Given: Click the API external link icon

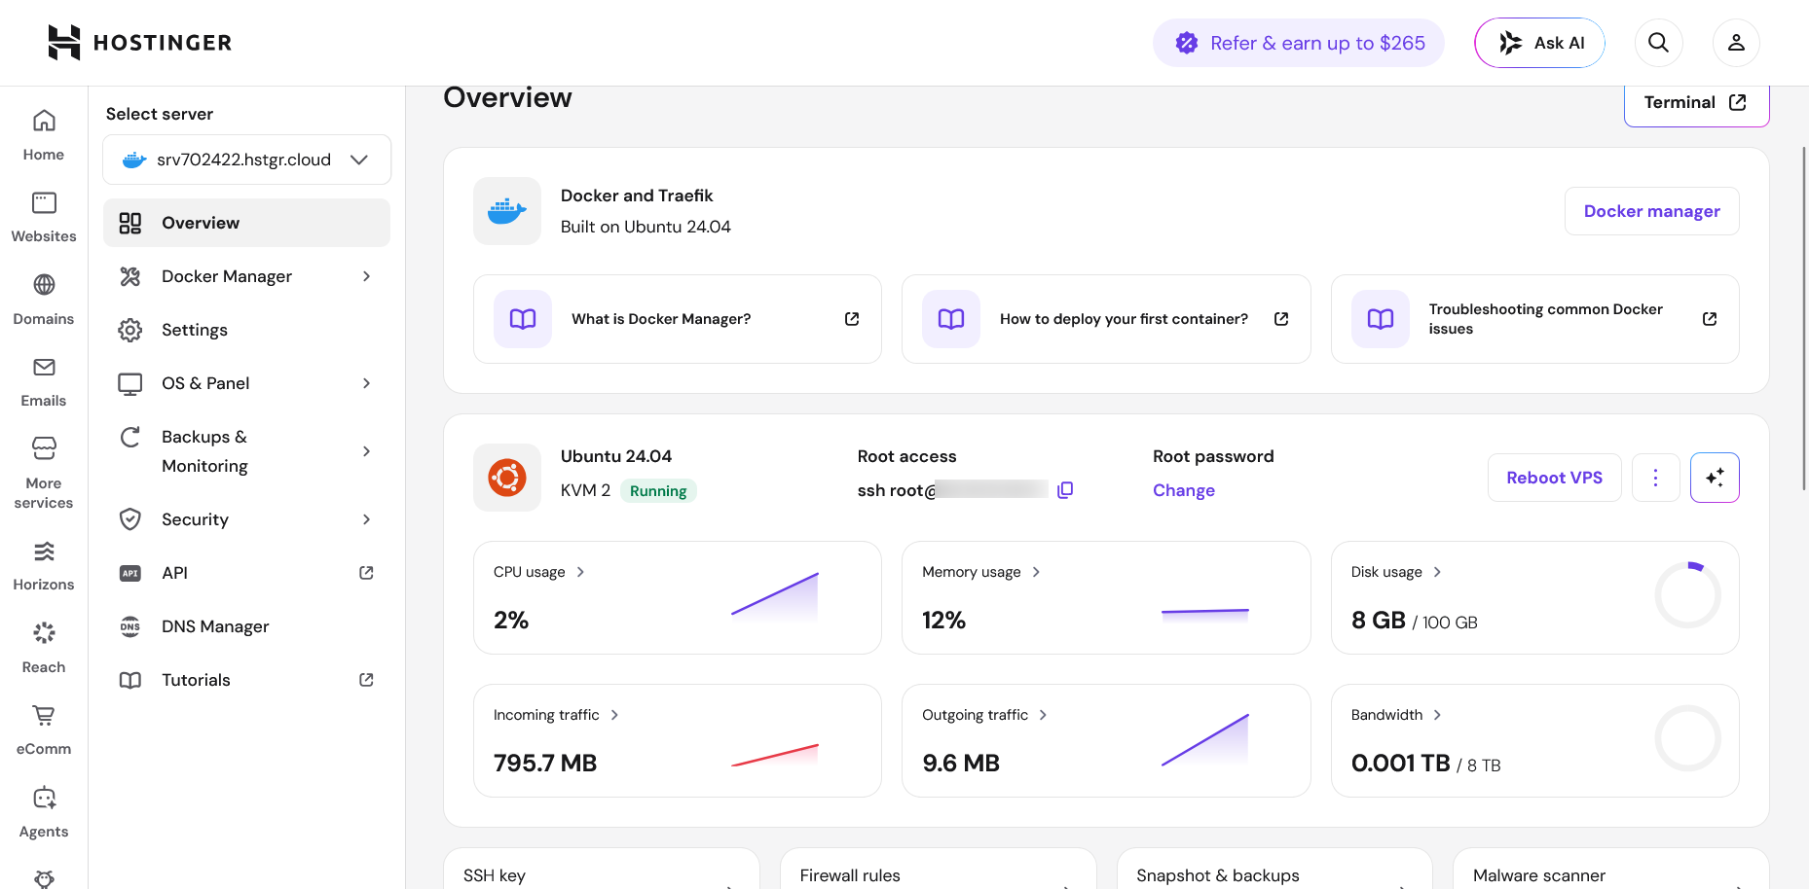Looking at the screenshot, I should (x=366, y=573).
